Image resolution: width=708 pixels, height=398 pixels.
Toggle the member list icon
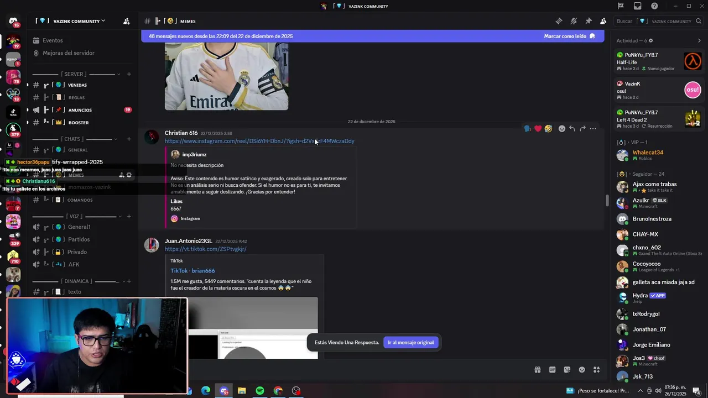pyautogui.click(x=603, y=21)
